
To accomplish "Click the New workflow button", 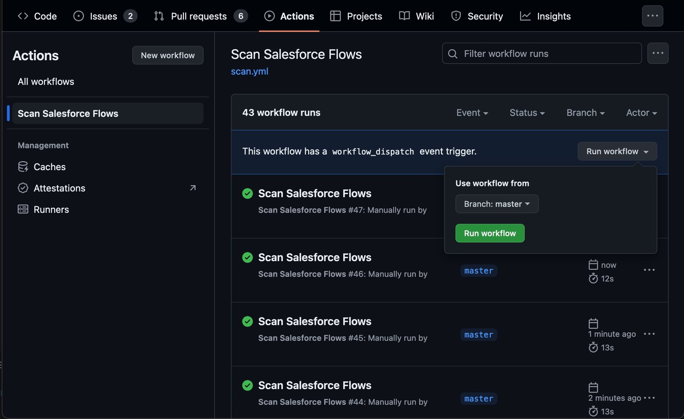I will [x=168, y=55].
